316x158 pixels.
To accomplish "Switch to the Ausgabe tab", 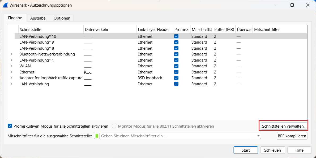I will click(x=38, y=18).
